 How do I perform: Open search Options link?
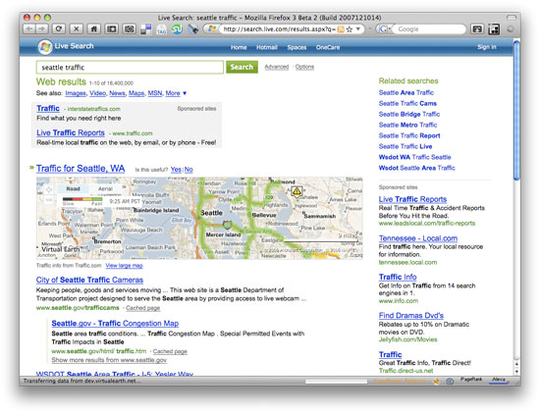[x=304, y=67]
